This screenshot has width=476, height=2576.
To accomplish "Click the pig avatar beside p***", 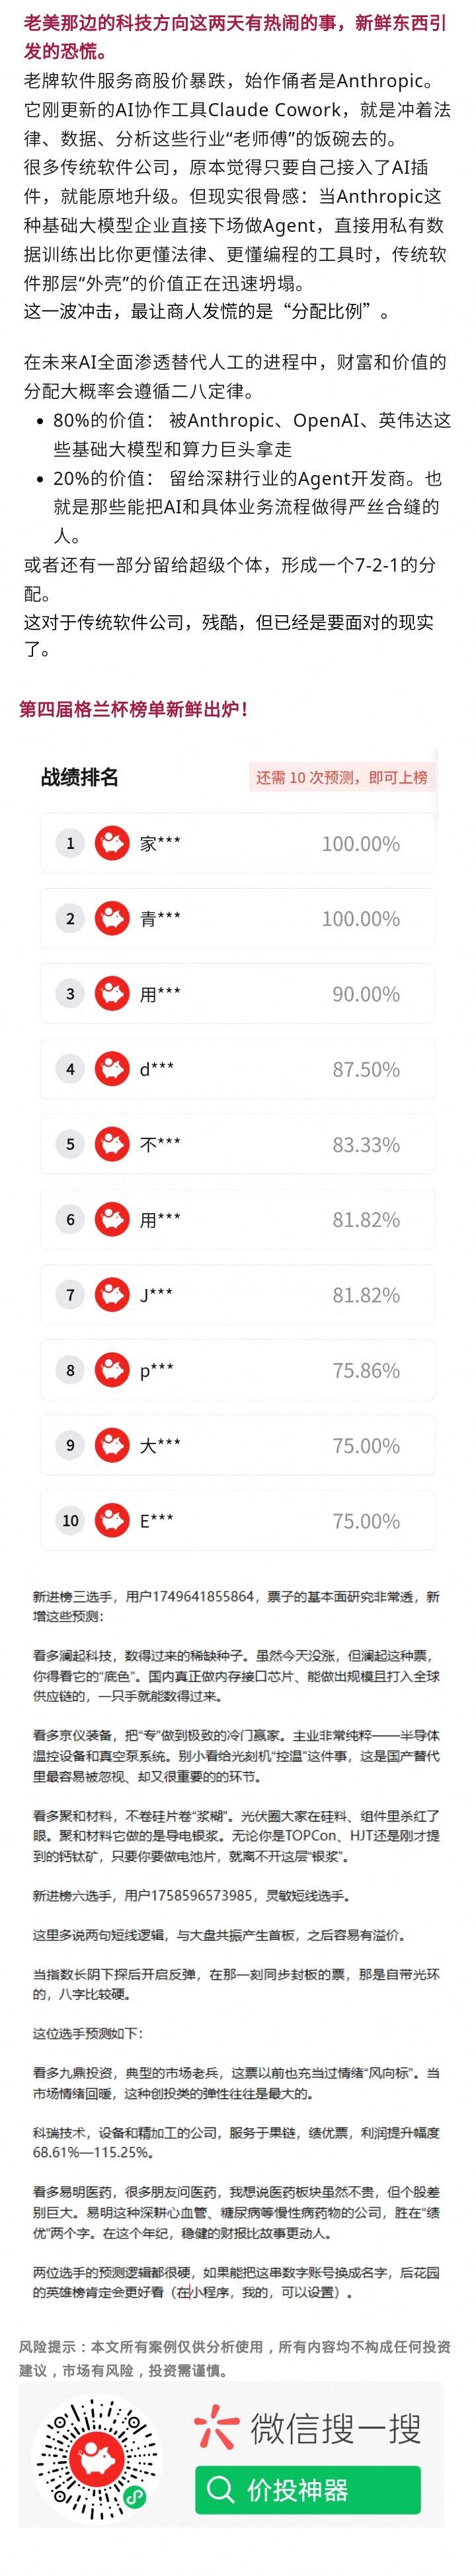I will pos(112,1370).
